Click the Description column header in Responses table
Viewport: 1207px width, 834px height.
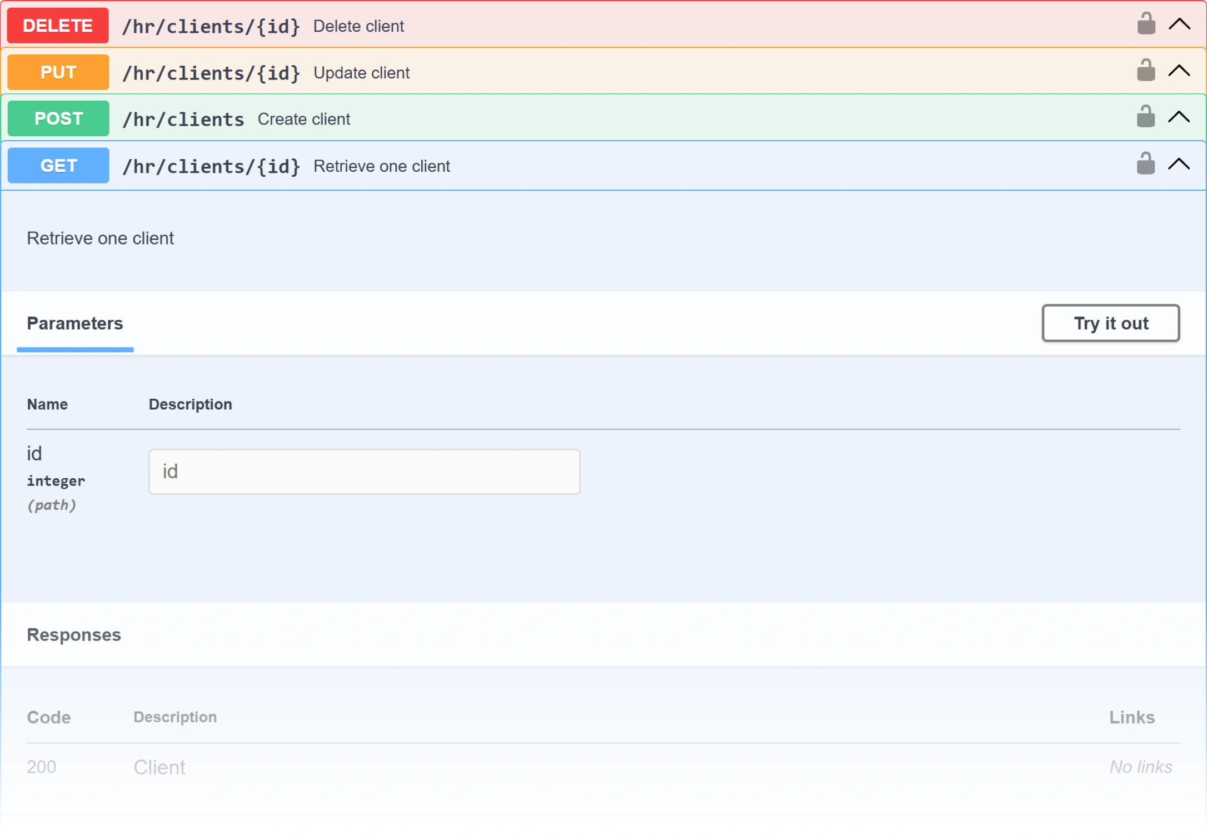point(176,717)
